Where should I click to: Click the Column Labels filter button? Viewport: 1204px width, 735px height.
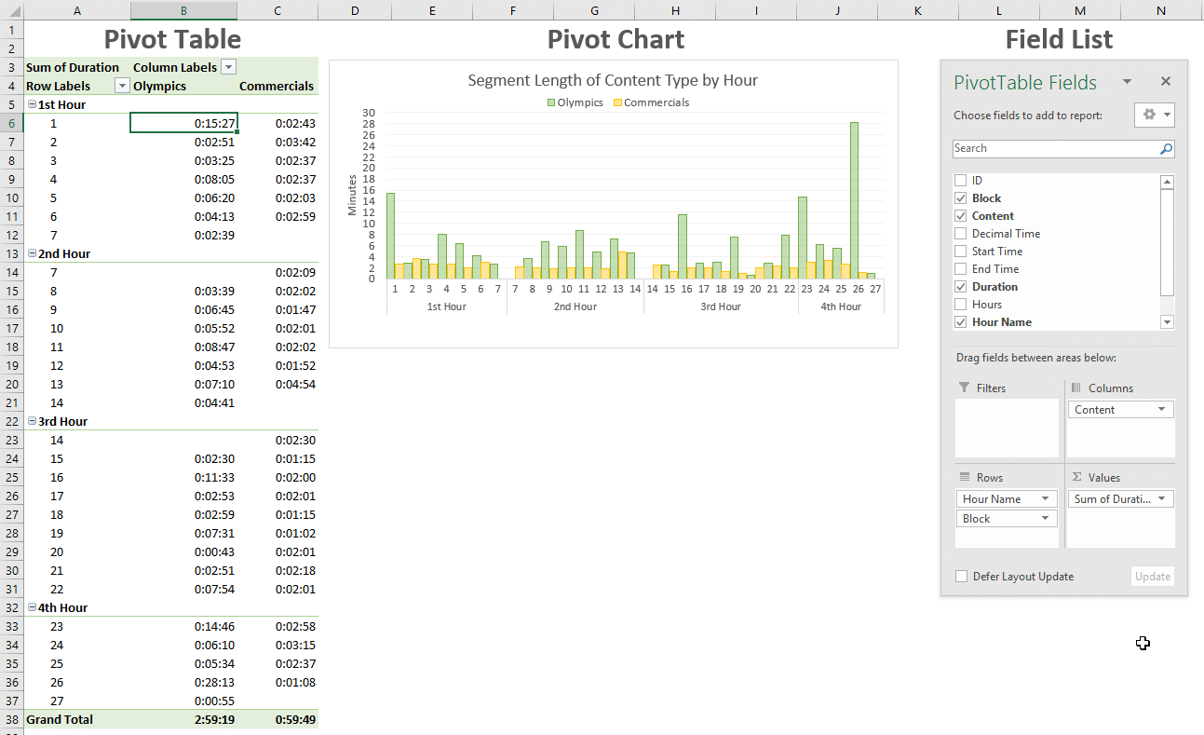click(228, 67)
